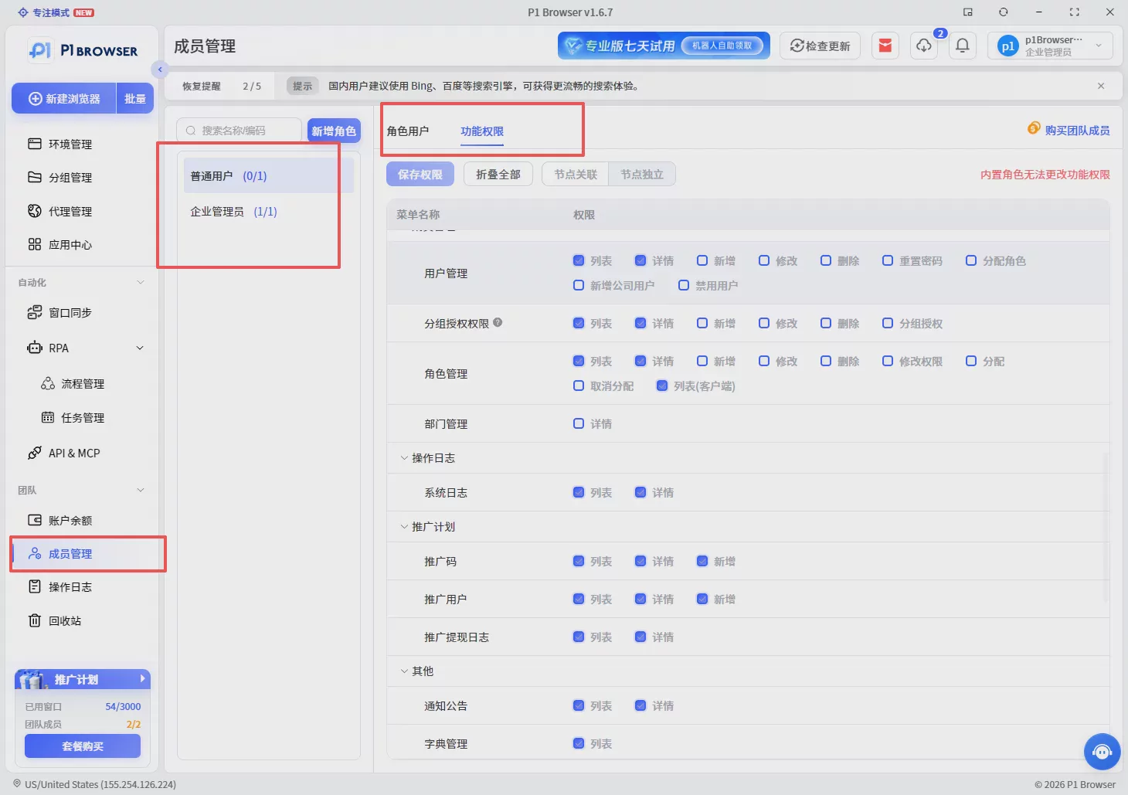Click the 批量 button
The image size is (1128, 795).
[x=135, y=99]
